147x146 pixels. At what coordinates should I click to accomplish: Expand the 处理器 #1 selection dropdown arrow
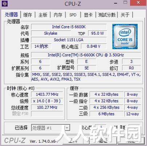click(67, 128)
